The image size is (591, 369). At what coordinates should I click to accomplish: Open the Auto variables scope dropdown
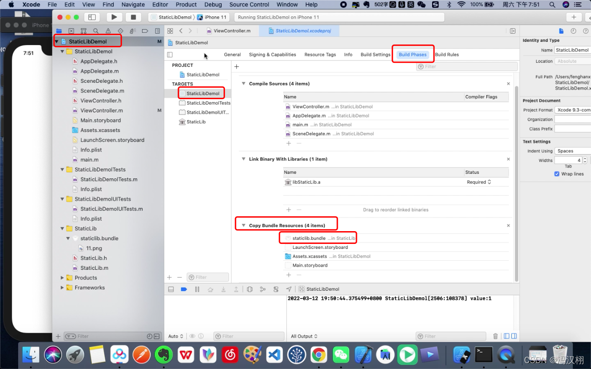(176, 336)
